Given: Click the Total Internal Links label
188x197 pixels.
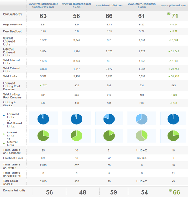Looking at the screenshot, I should tap(12, 62).
